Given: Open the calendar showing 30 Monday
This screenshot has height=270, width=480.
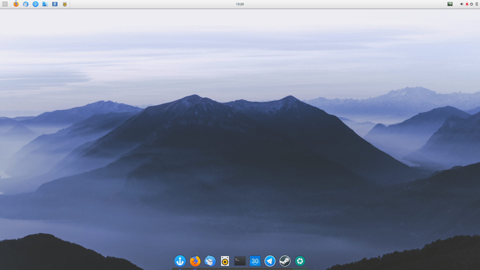Looking at the screenshot, I should [x=255, y=261].
